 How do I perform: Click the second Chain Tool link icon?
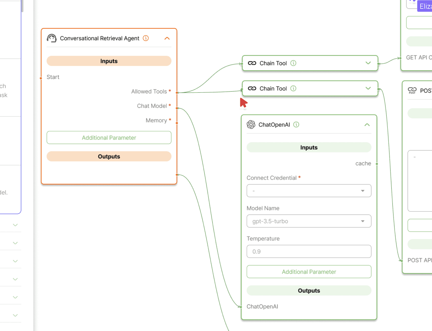[252, 88]
